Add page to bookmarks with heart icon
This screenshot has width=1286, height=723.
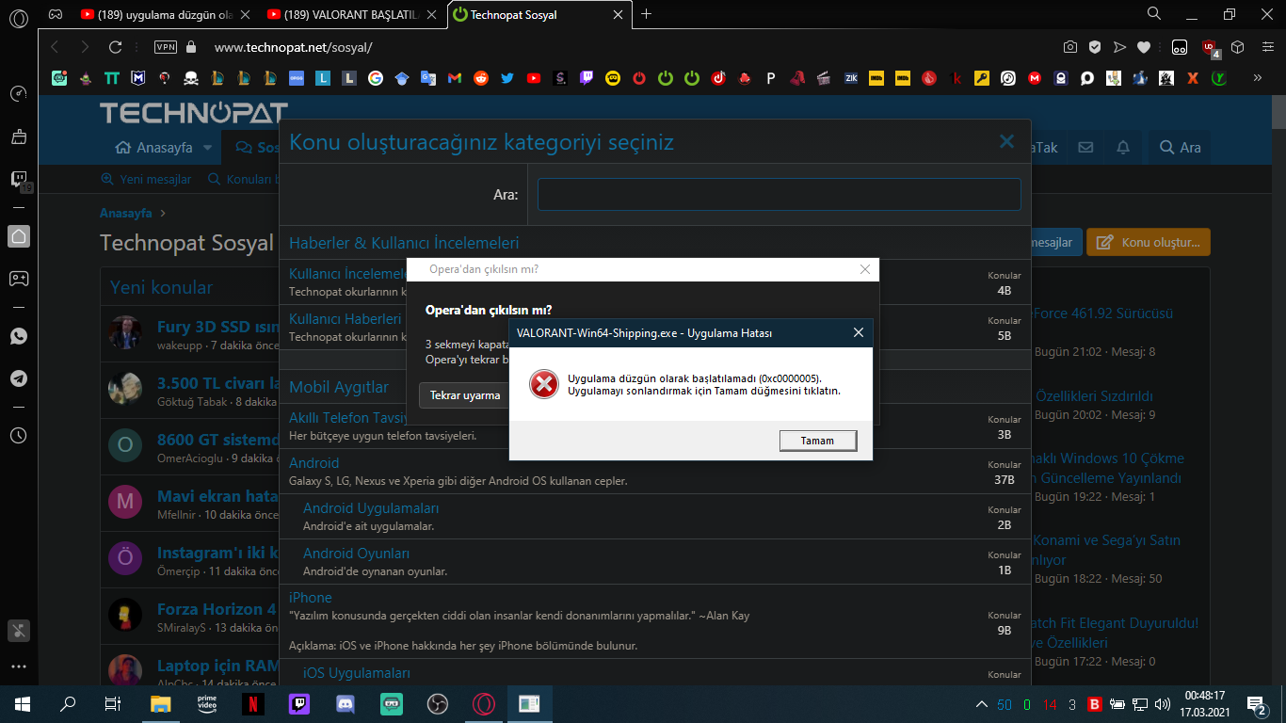click(x=1144, y=47)
